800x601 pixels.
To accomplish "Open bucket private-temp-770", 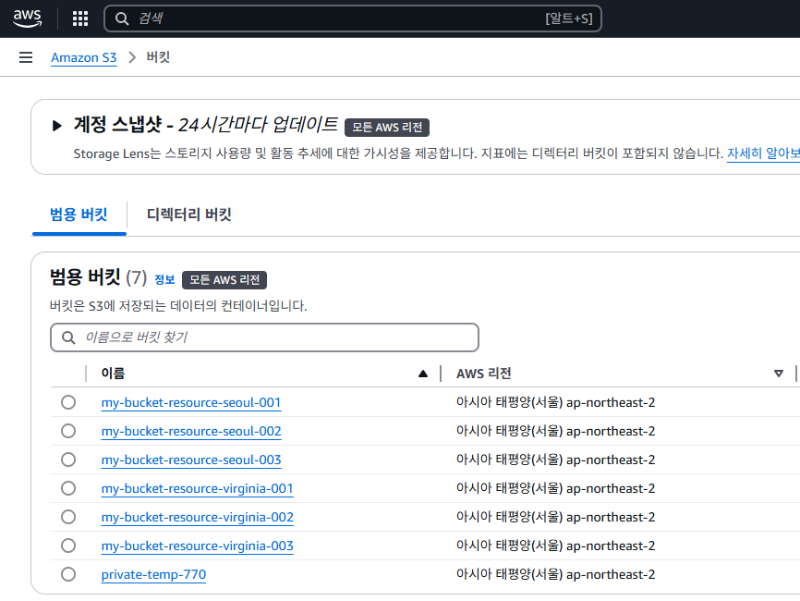I will pos(153,574).
